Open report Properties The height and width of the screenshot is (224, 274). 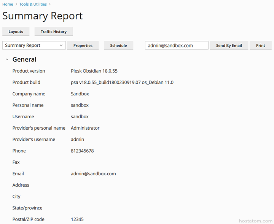(83, 45)
